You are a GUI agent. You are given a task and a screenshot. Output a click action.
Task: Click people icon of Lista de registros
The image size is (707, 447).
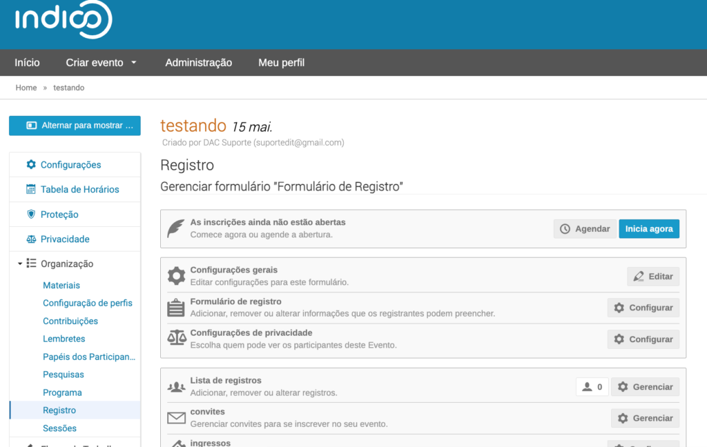tap(176, 386)
